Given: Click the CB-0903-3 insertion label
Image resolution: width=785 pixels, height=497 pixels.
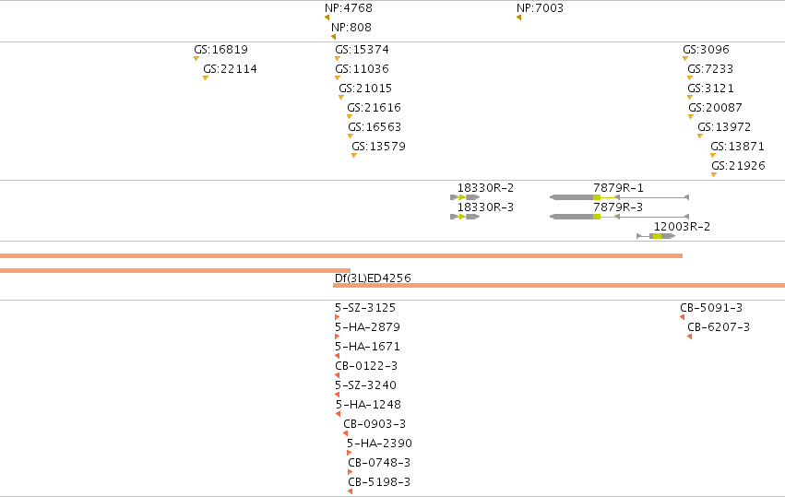Looking at the screenshot, I should point(375,424).
